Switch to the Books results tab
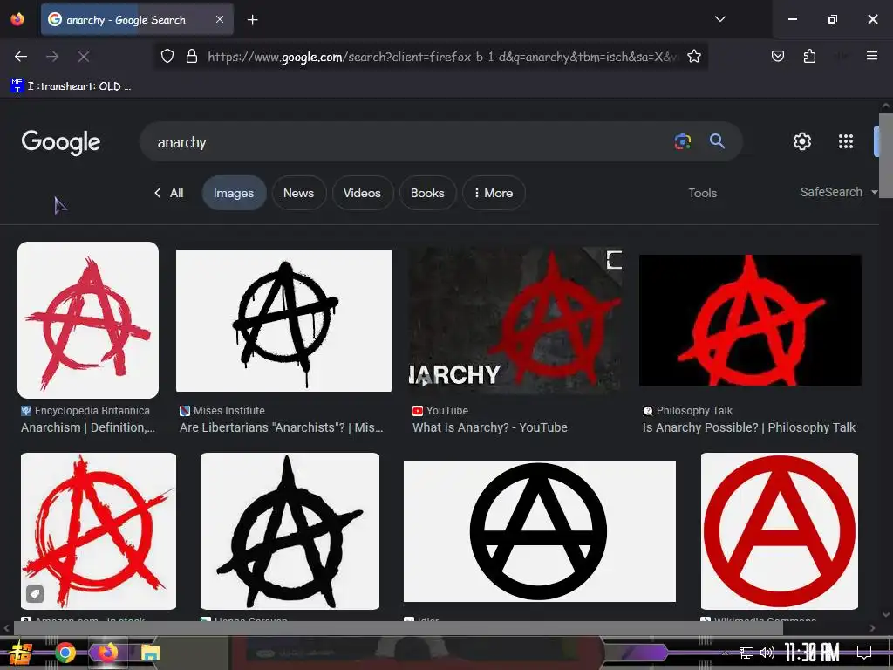The image size is (893, 670). (427, 193)
